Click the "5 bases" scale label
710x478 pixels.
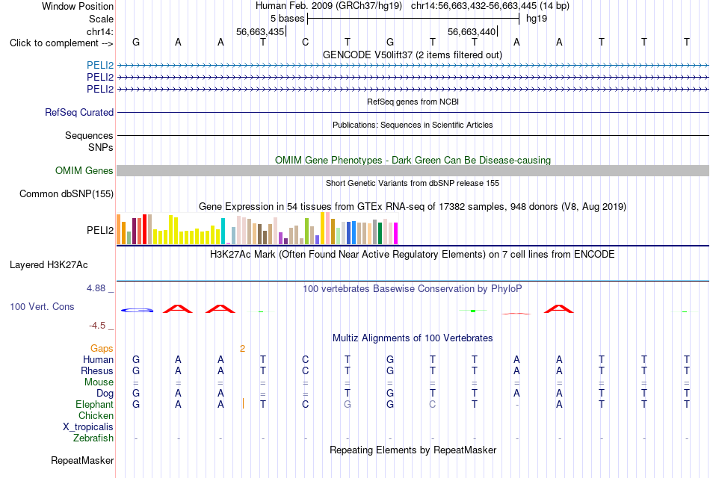pyautogui.click(x=288, y=19)
